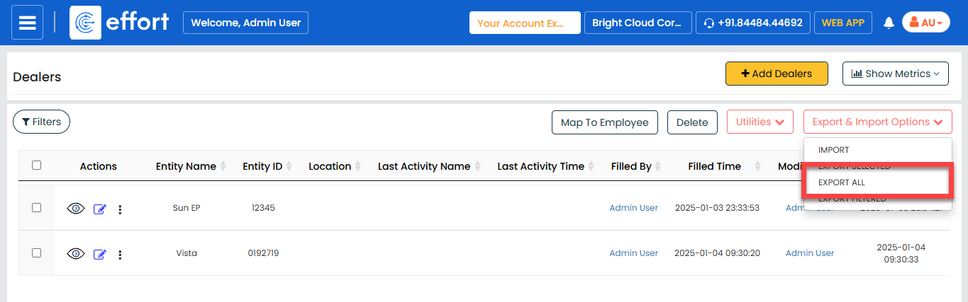Open the hamburger navigation menu
968x302 pixels.
[x=27, y=23]
